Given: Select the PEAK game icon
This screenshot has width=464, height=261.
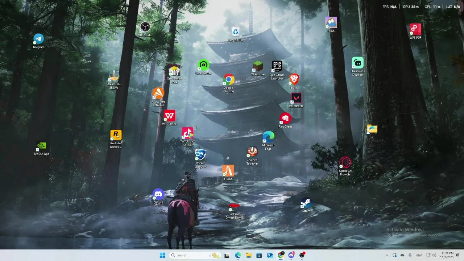Looking at the screenshot, I should pos(331,25).
